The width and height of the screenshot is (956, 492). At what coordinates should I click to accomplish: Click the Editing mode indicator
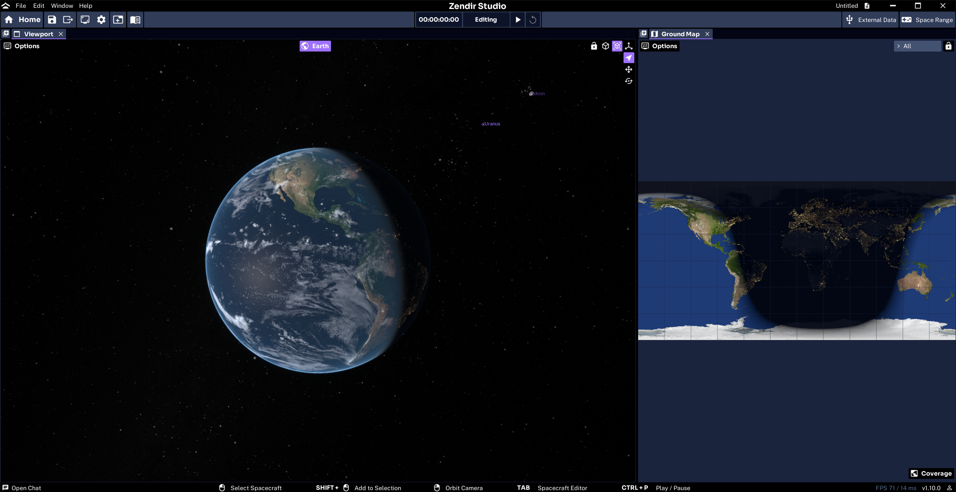[486, 20]
